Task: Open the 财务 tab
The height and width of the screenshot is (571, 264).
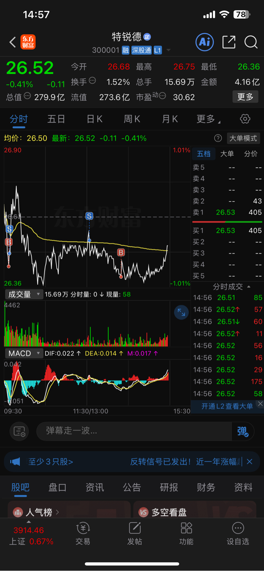Action: [206, 487]
